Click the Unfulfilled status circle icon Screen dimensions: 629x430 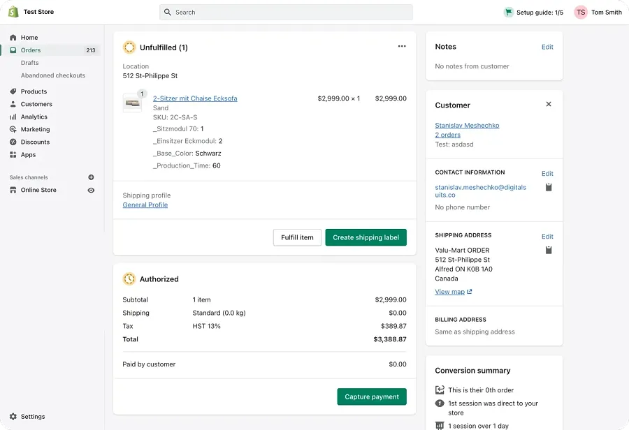[x=129, y=47]
